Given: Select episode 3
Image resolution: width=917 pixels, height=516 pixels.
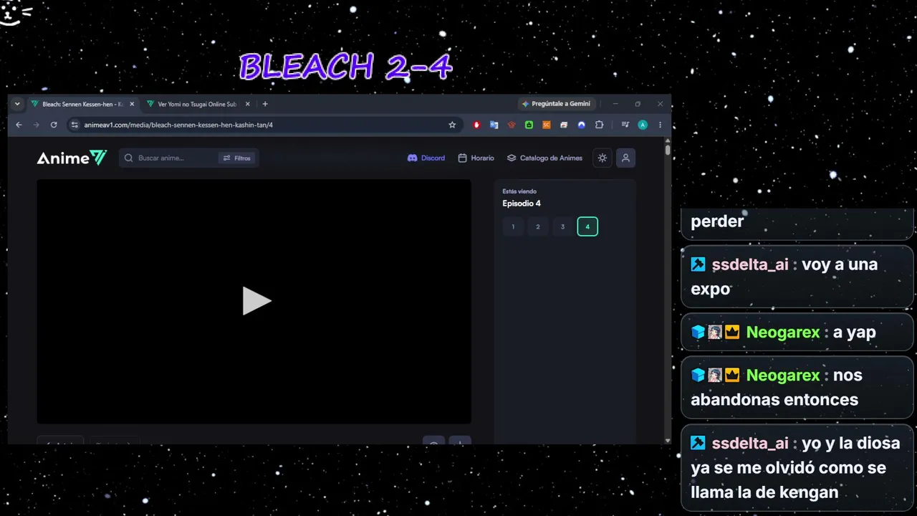Looking at the screenshot, I should click(x=562, y=227).
